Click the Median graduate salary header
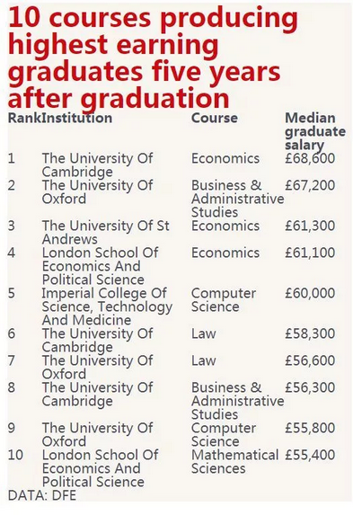Viewport: 353px width, 515px height. pos(315,131)
